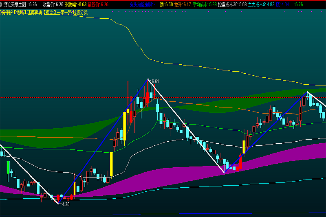Select the 主力成本5 legend entry
The width and height of the screenshot is (326, 217).
click(x=261, y=4)
